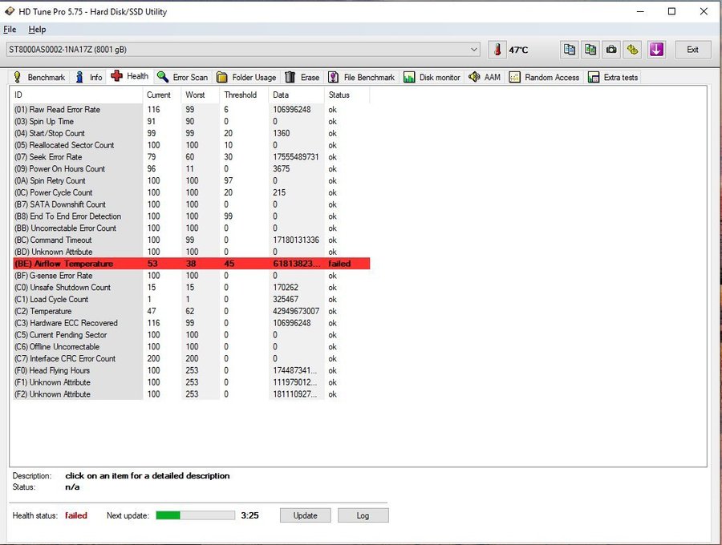Screen dimensions: 722x545
Task: Open the Extra tests tab
Action: pos(614,77)
